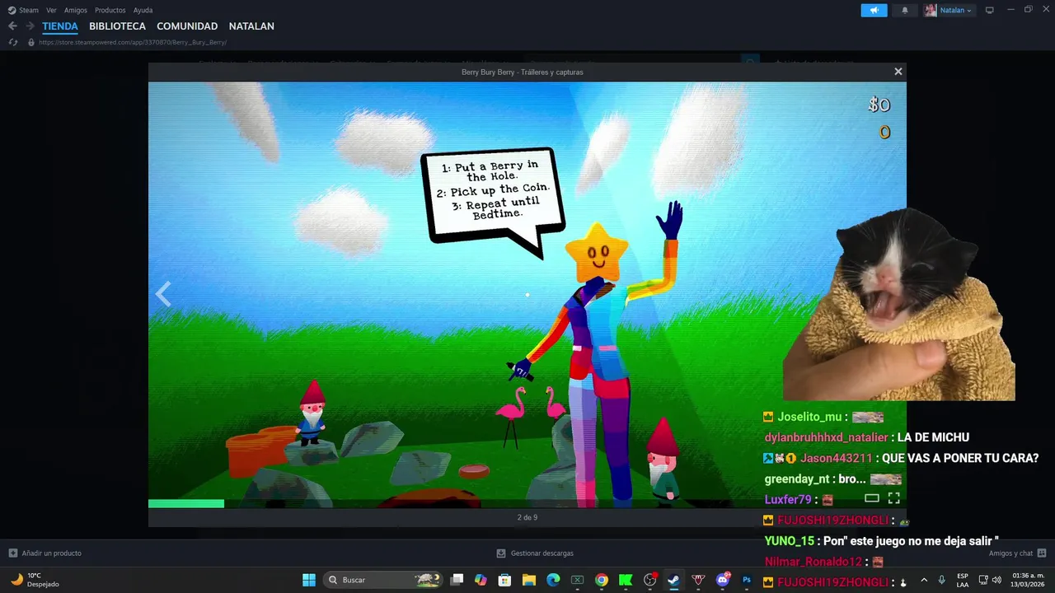
Task: Expand the hidden system tray icons chevron
Action: (923, 580)
